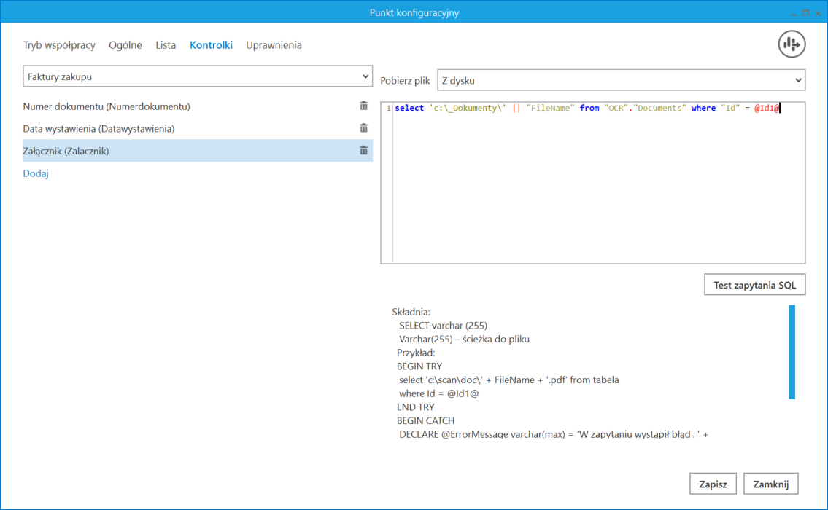
Task: Delete the Data wystawienia control
Action: 363,128
